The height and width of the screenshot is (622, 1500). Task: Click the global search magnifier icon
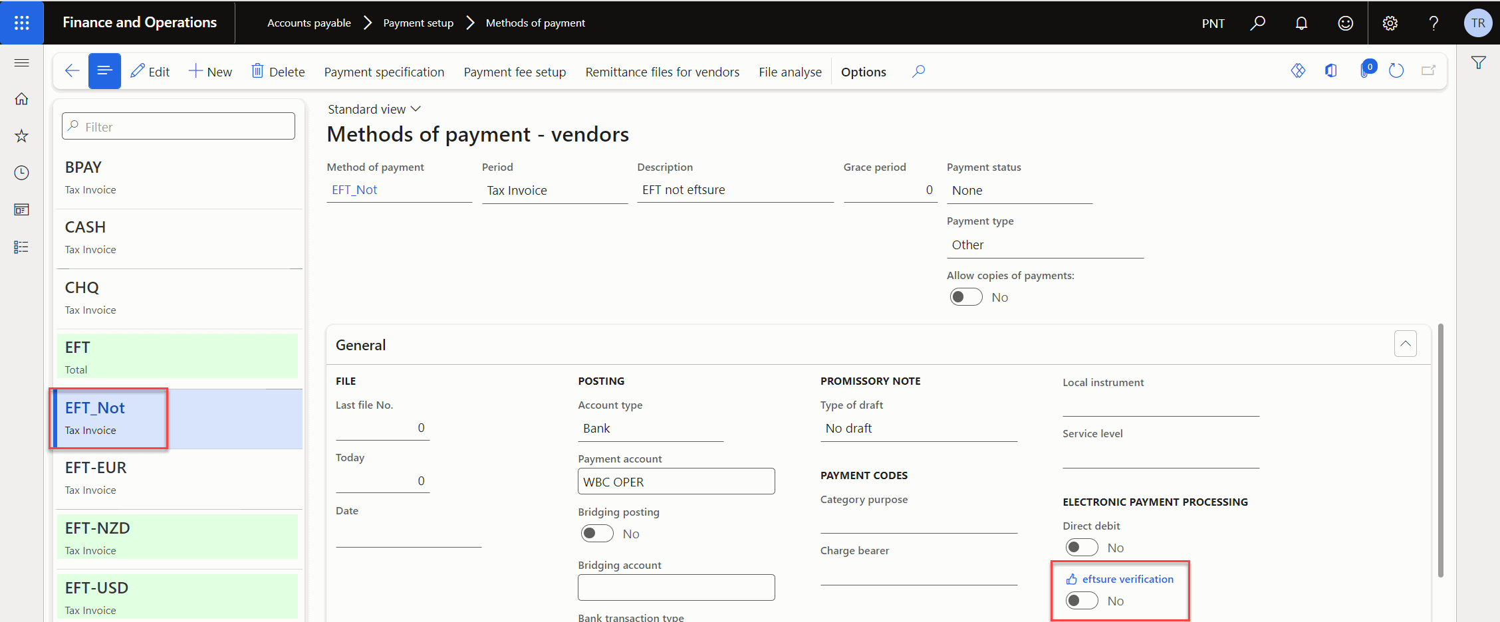point(1257,23)
